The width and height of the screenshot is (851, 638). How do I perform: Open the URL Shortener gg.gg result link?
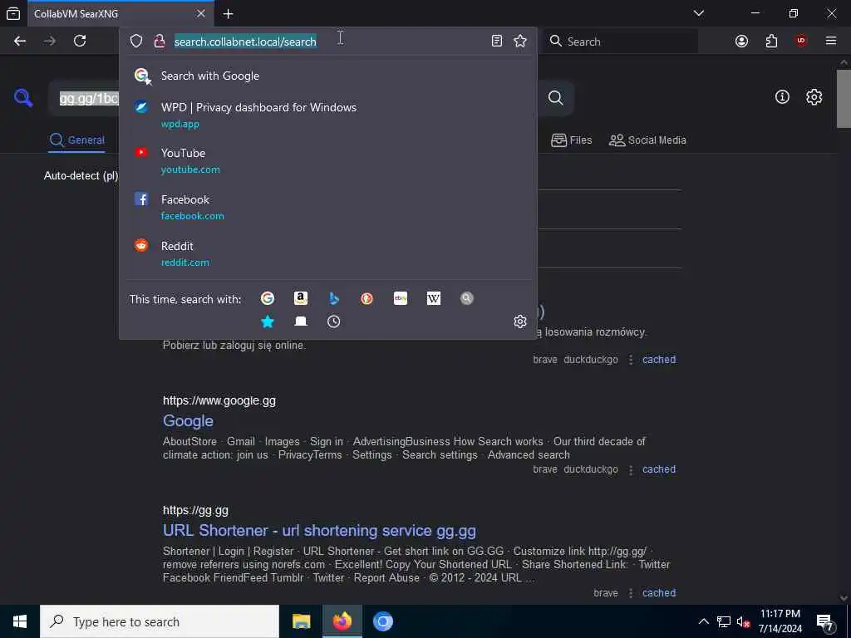[319, 531]
